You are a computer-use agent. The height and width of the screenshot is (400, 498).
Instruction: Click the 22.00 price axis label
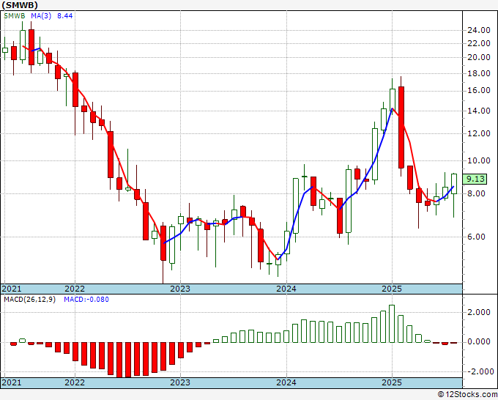point(479,43)
